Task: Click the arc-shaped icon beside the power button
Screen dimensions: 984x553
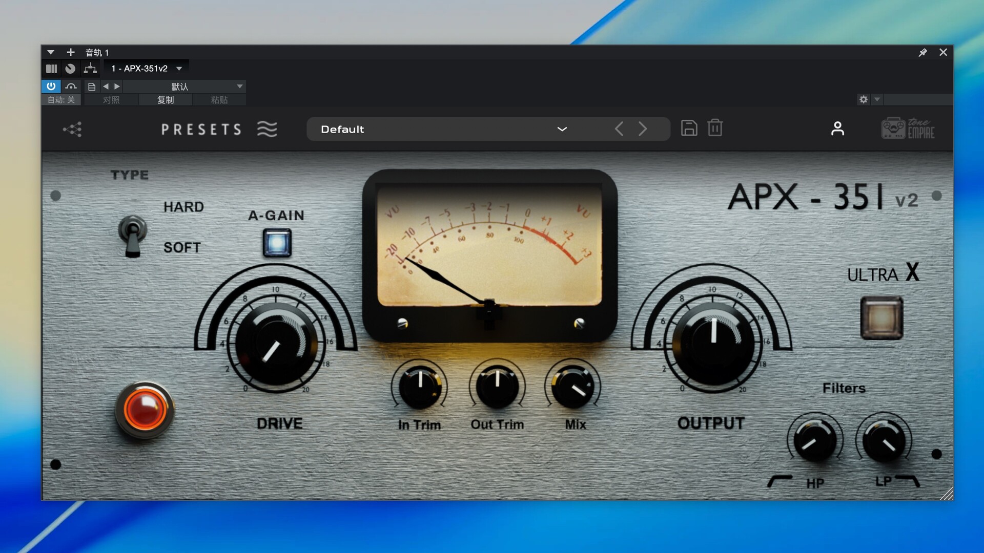Action: [71, 86]
